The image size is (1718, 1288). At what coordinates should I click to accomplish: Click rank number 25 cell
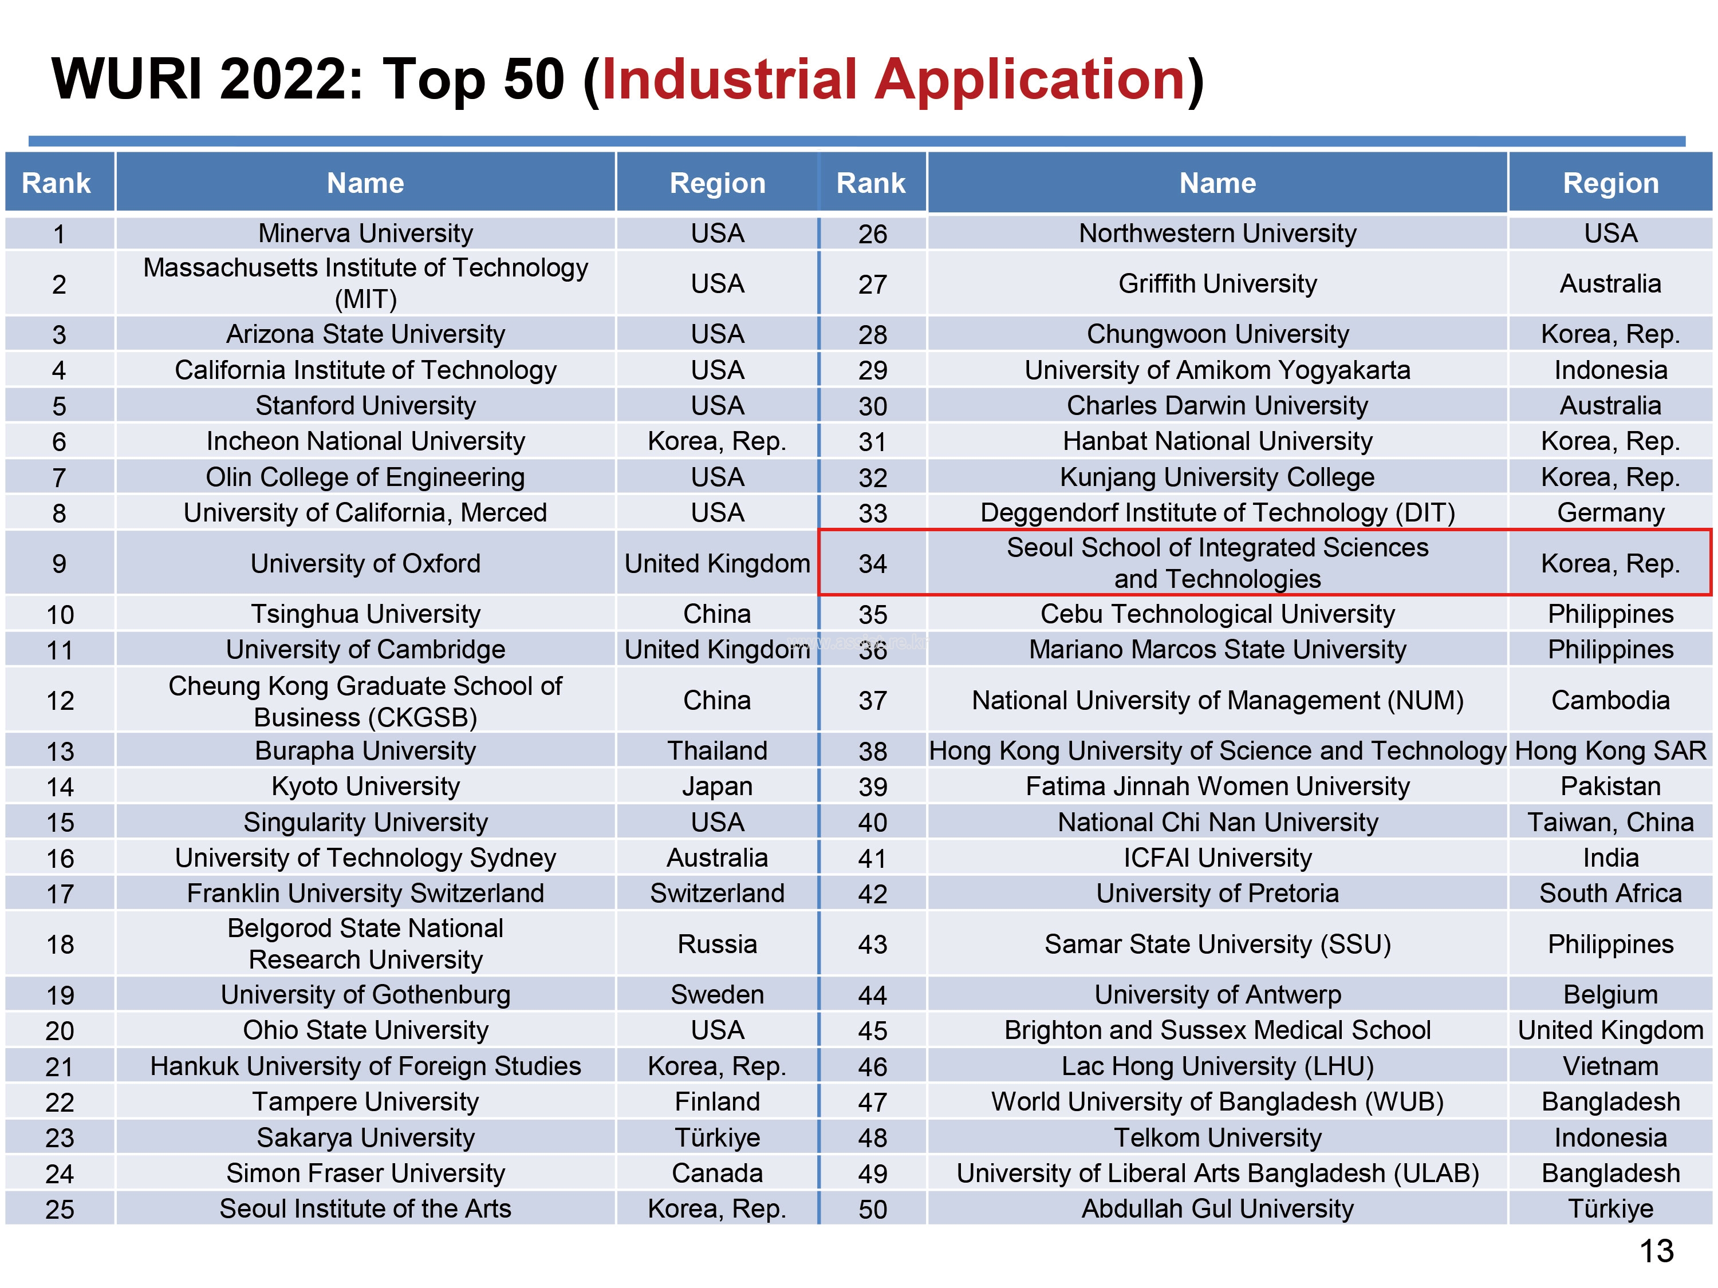pos(60,1210)
